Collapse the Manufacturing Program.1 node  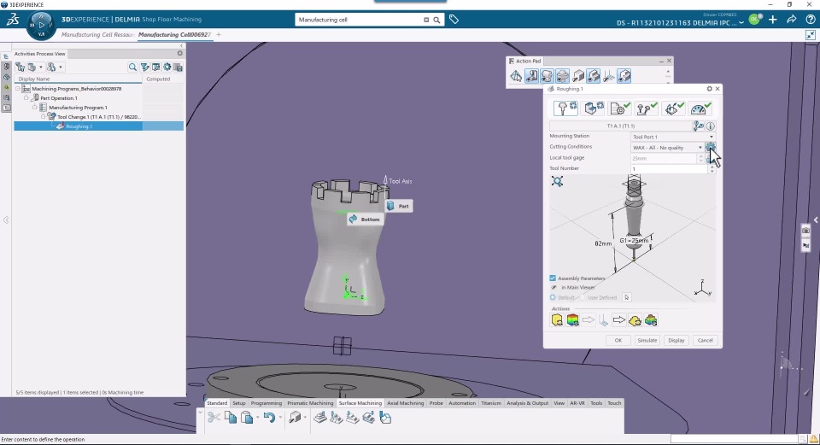[x=34, y=108]
